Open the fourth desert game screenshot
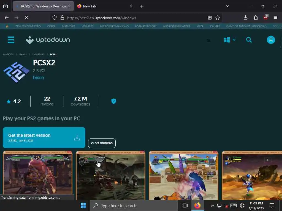282x211 pixels. click(252, 175)
